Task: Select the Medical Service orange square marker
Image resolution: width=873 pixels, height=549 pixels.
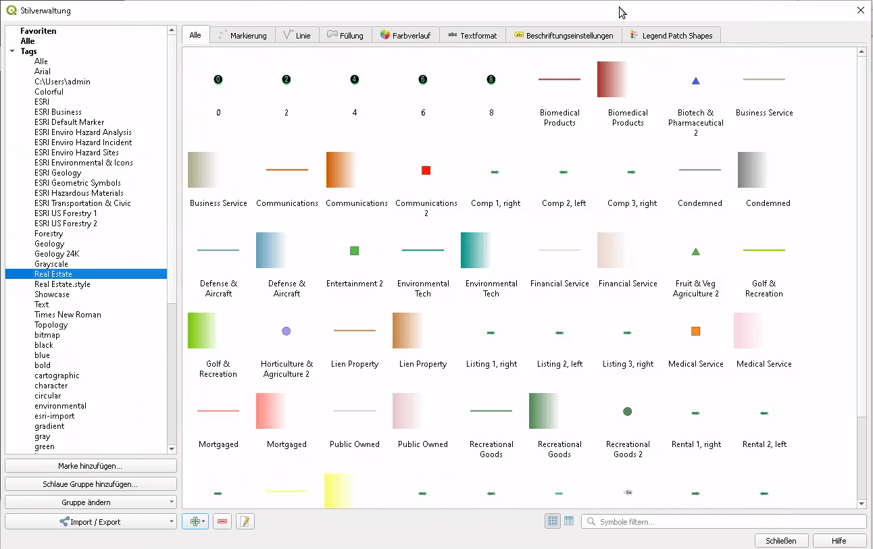Action: (695, 332)
